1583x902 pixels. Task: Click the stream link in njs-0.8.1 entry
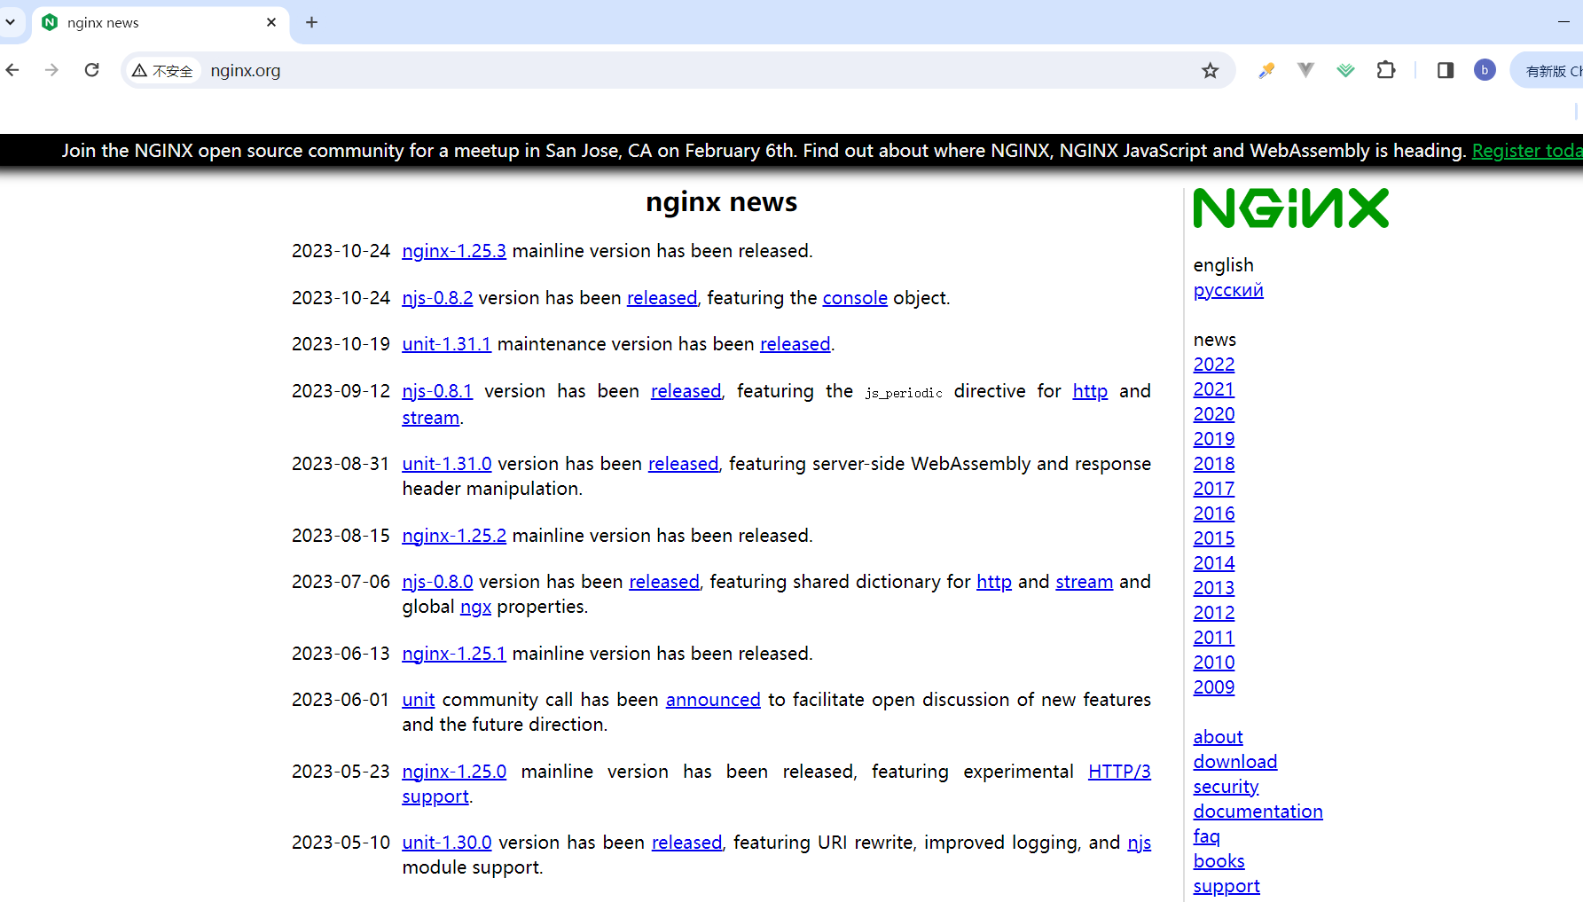click(x=430, y=418)
